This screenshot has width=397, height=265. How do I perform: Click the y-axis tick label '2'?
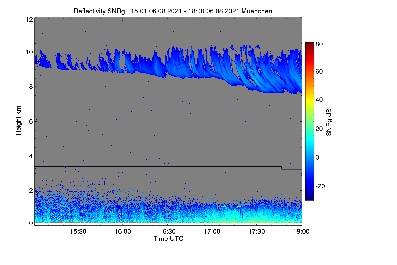pyautogui.click(x=31, y=190)
